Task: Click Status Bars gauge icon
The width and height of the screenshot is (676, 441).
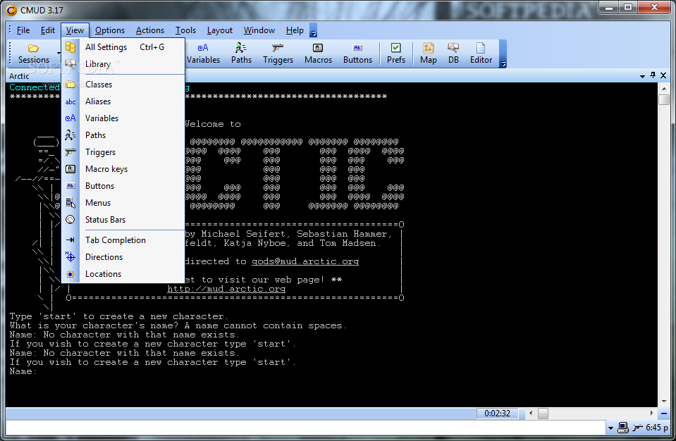Action: click(x=70, y=220)
